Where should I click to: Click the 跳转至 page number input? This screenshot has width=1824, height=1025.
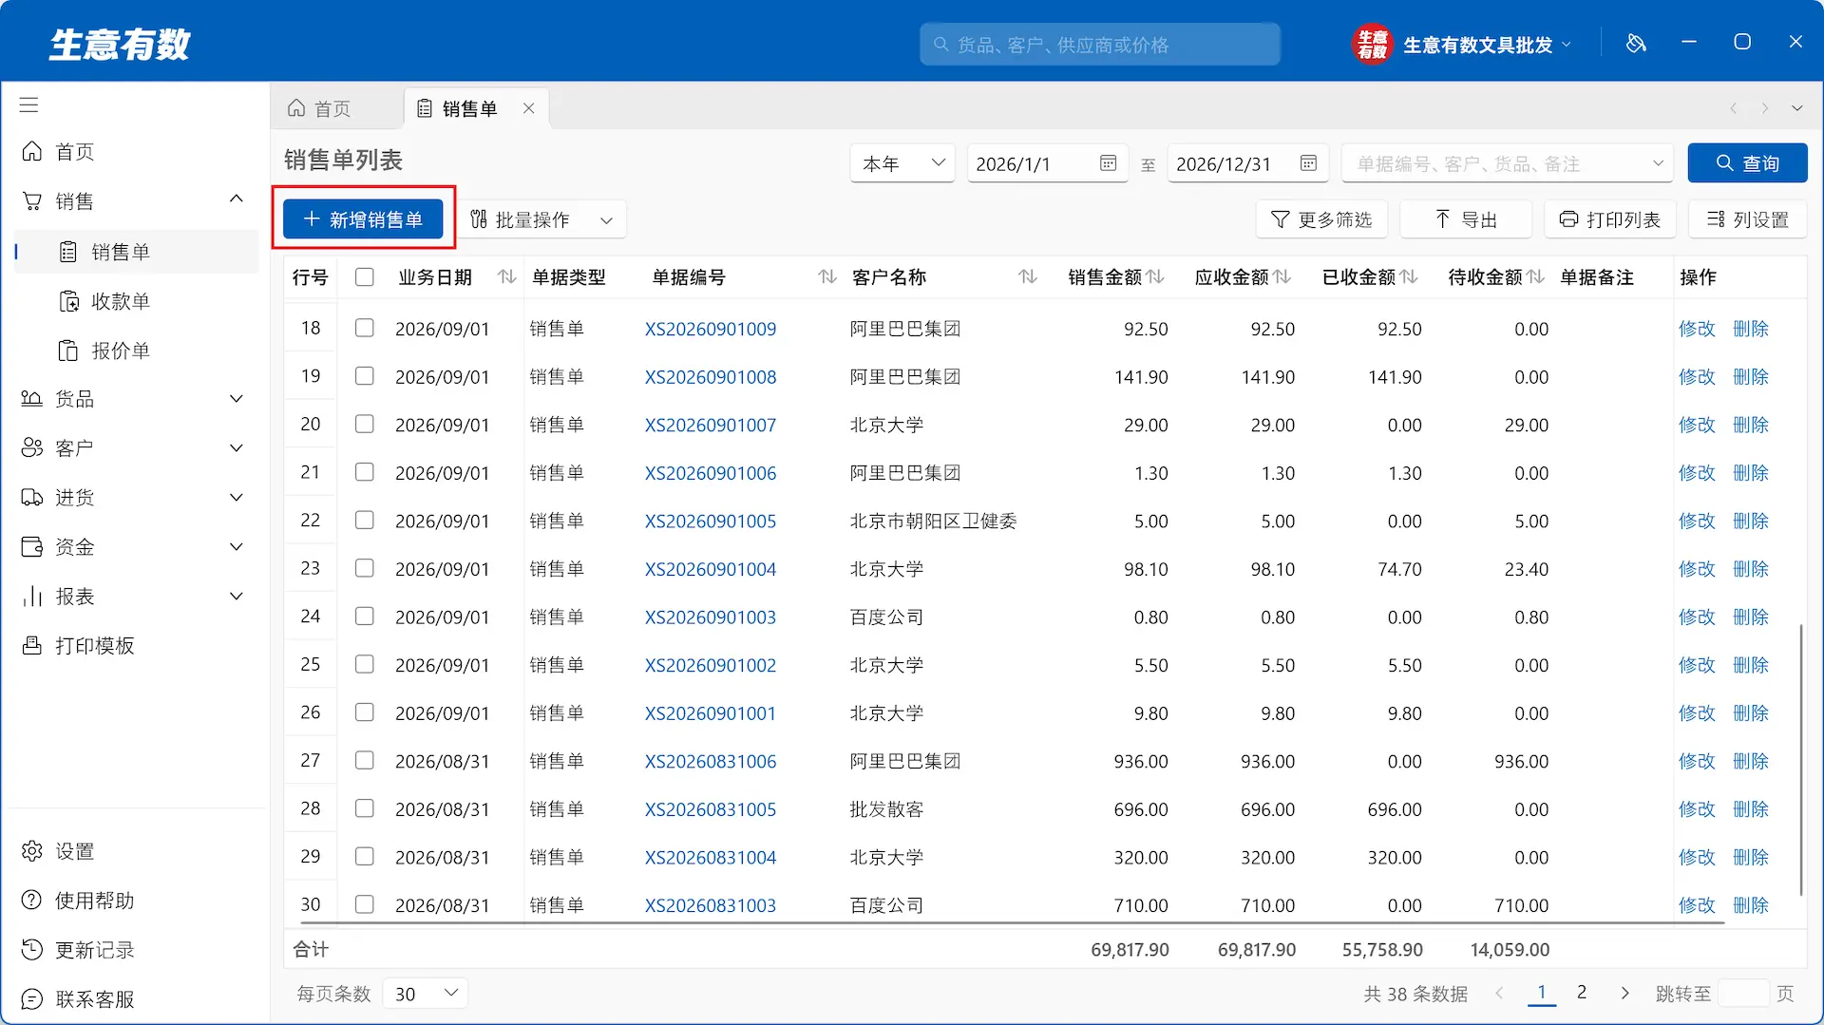coord(1743,994)
